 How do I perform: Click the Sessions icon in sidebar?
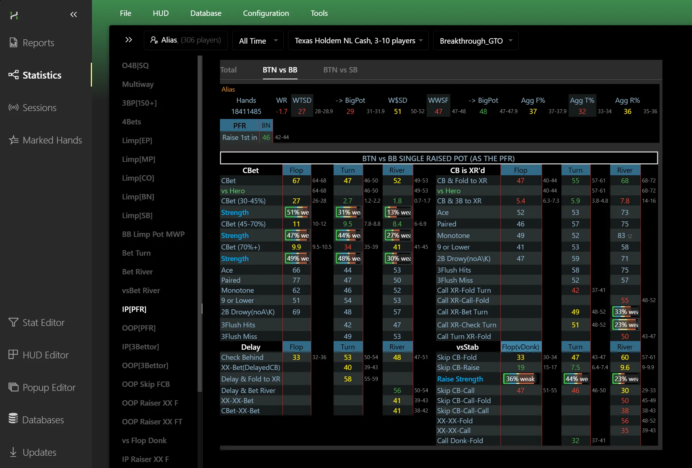coord(13,107)
